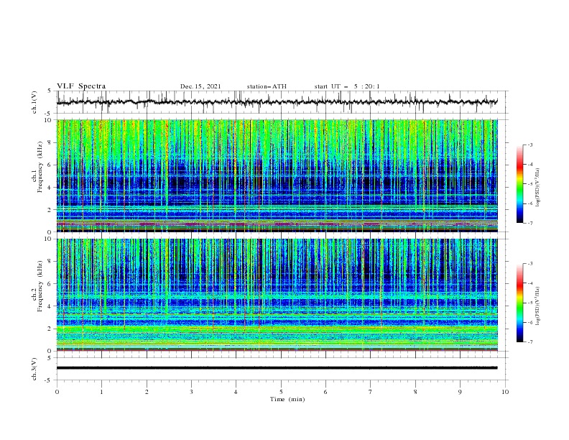Click time axis tick label "5"
The width and height of the screenshot is (569, 440).
click(281, 392)
